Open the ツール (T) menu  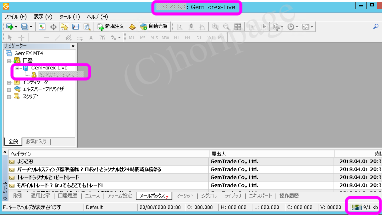70,16
